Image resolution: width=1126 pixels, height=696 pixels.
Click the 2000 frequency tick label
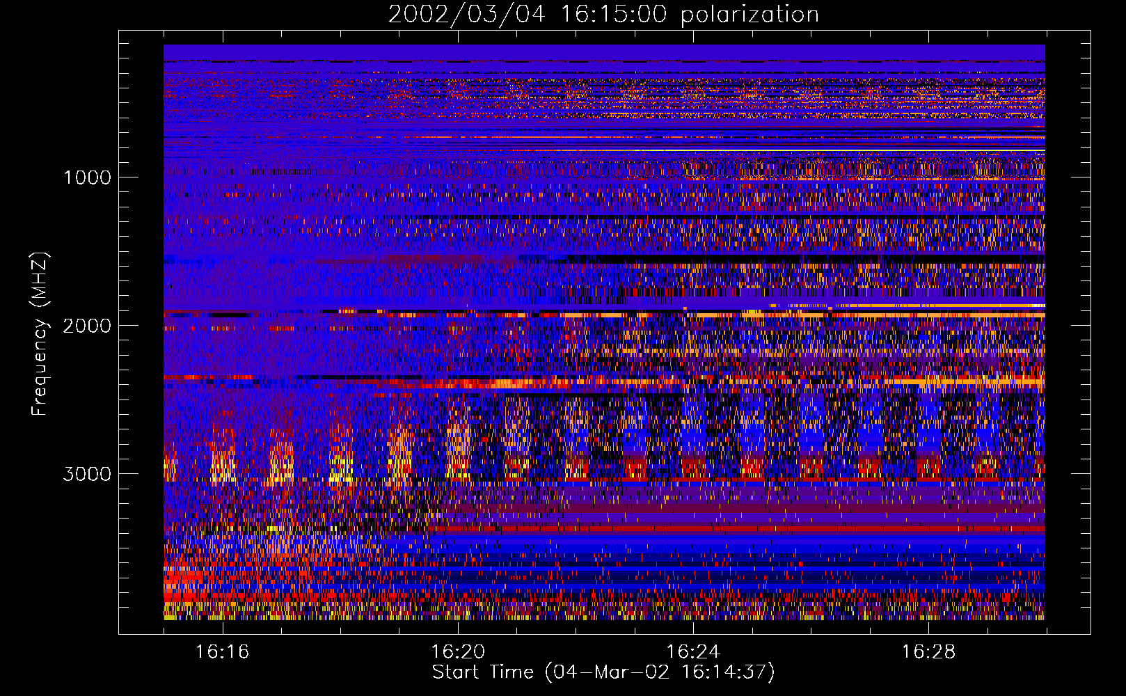(x=87, y=326)
